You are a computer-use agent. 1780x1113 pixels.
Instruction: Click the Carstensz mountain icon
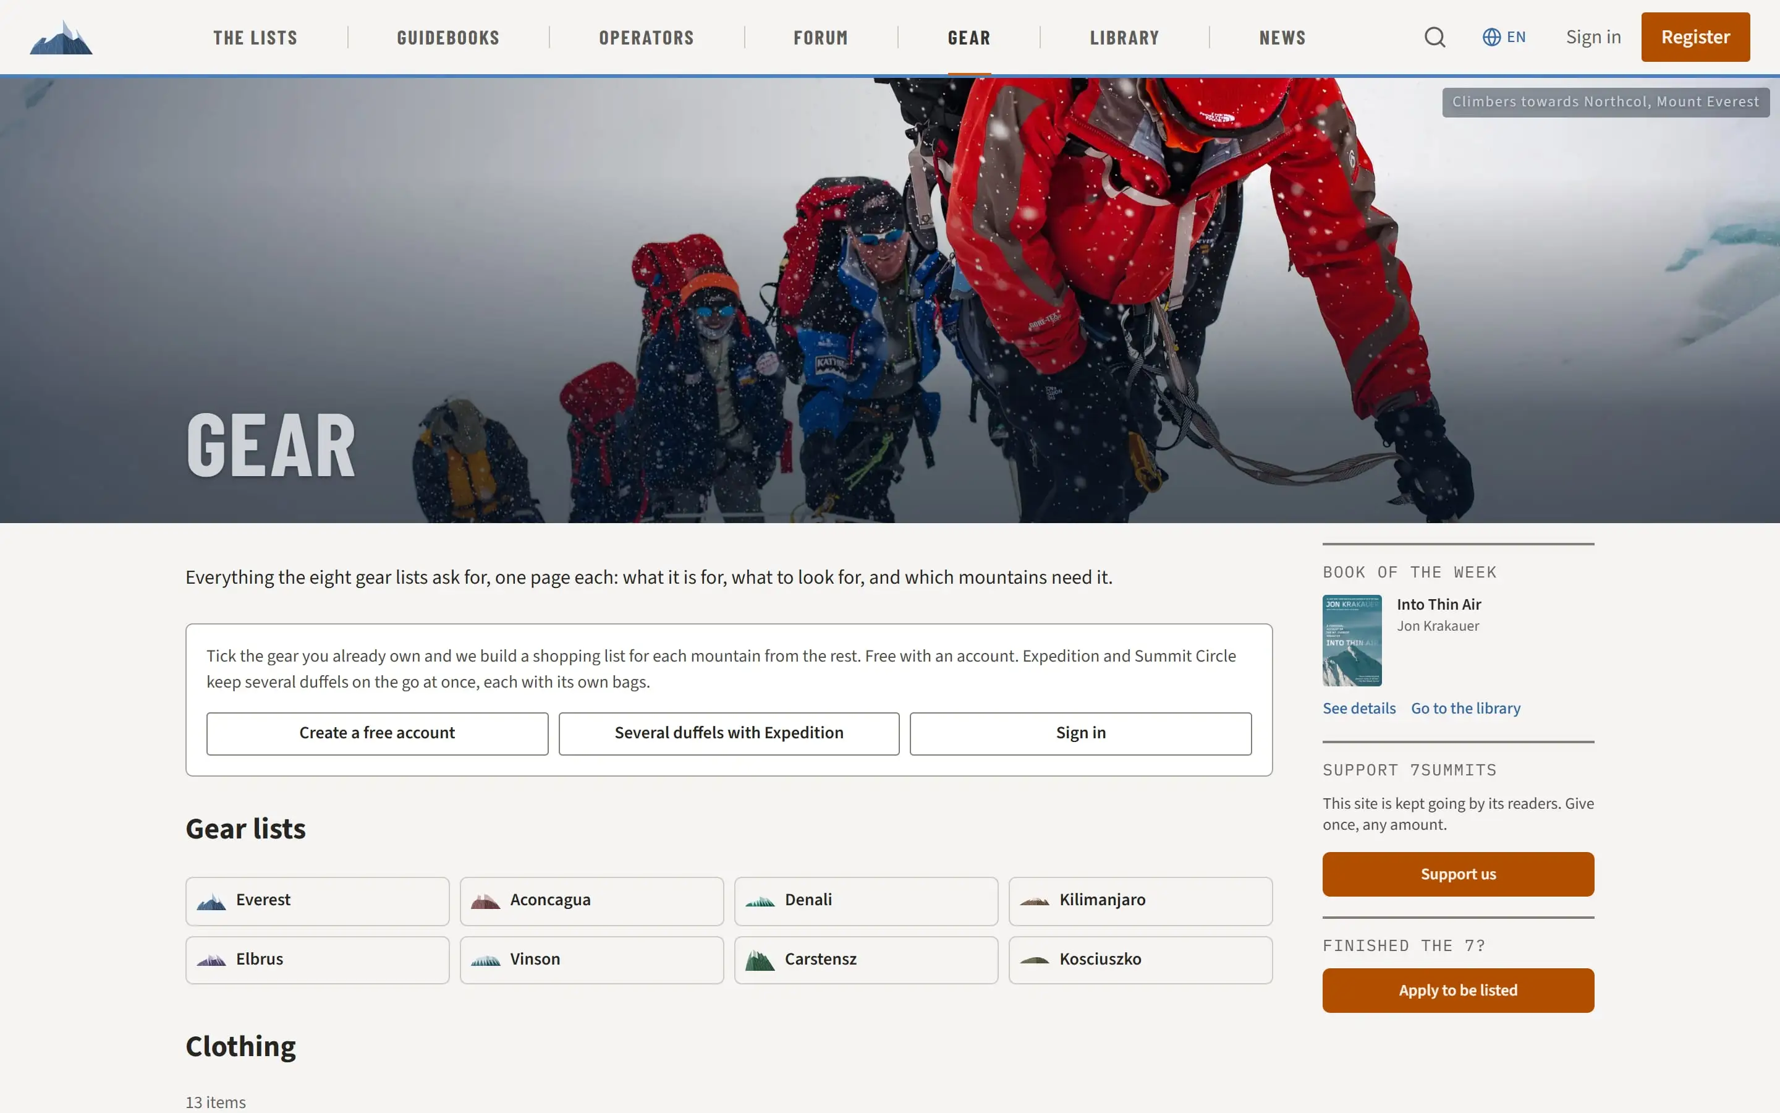(x=760, y=960)
